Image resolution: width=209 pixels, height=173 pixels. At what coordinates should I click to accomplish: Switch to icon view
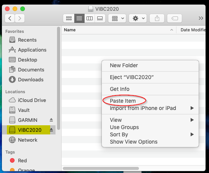(69, 18)
